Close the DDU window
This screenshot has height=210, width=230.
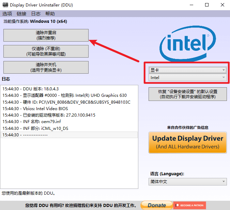(223, 5)
